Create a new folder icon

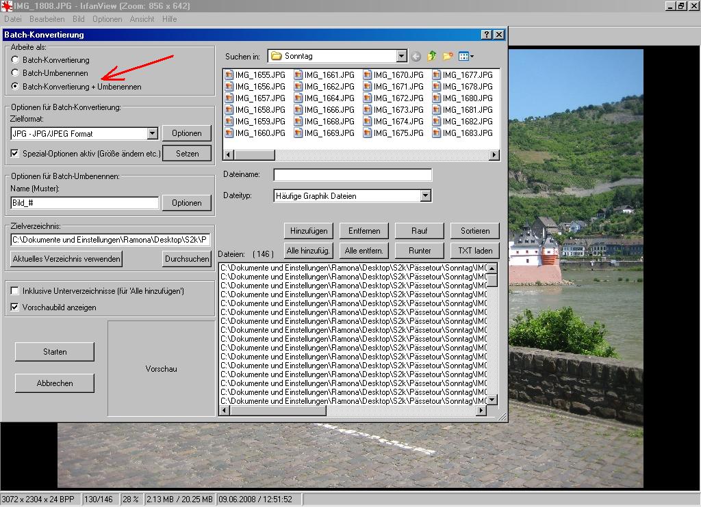(x=448, y=57)
